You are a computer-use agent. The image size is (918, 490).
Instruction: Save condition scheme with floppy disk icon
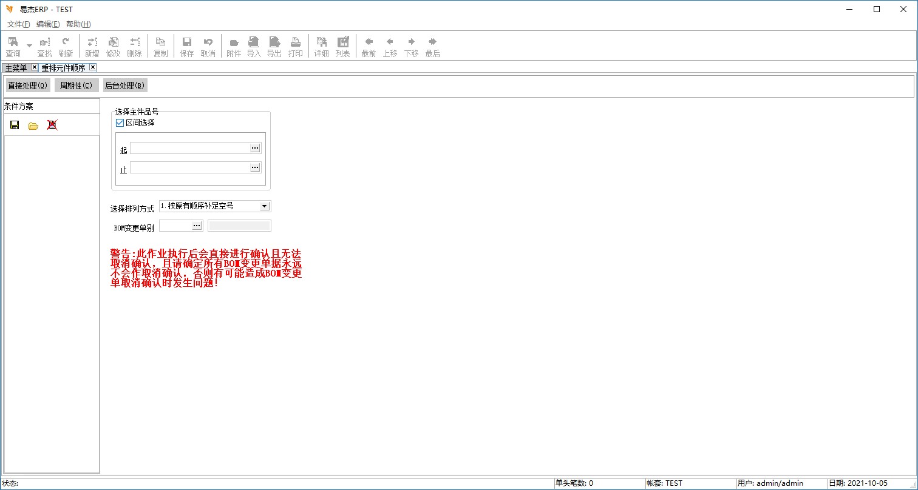[x=15, y=125]
